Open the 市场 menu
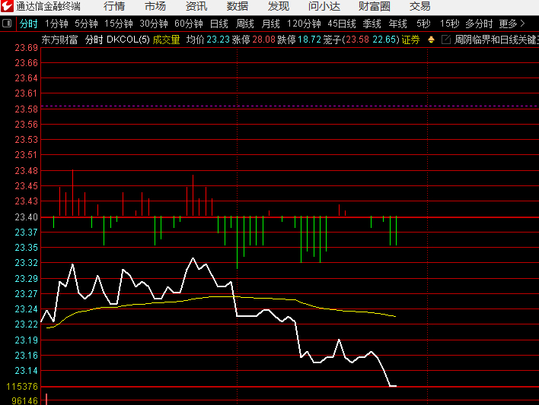539x405 pixels. pos(155,6)
